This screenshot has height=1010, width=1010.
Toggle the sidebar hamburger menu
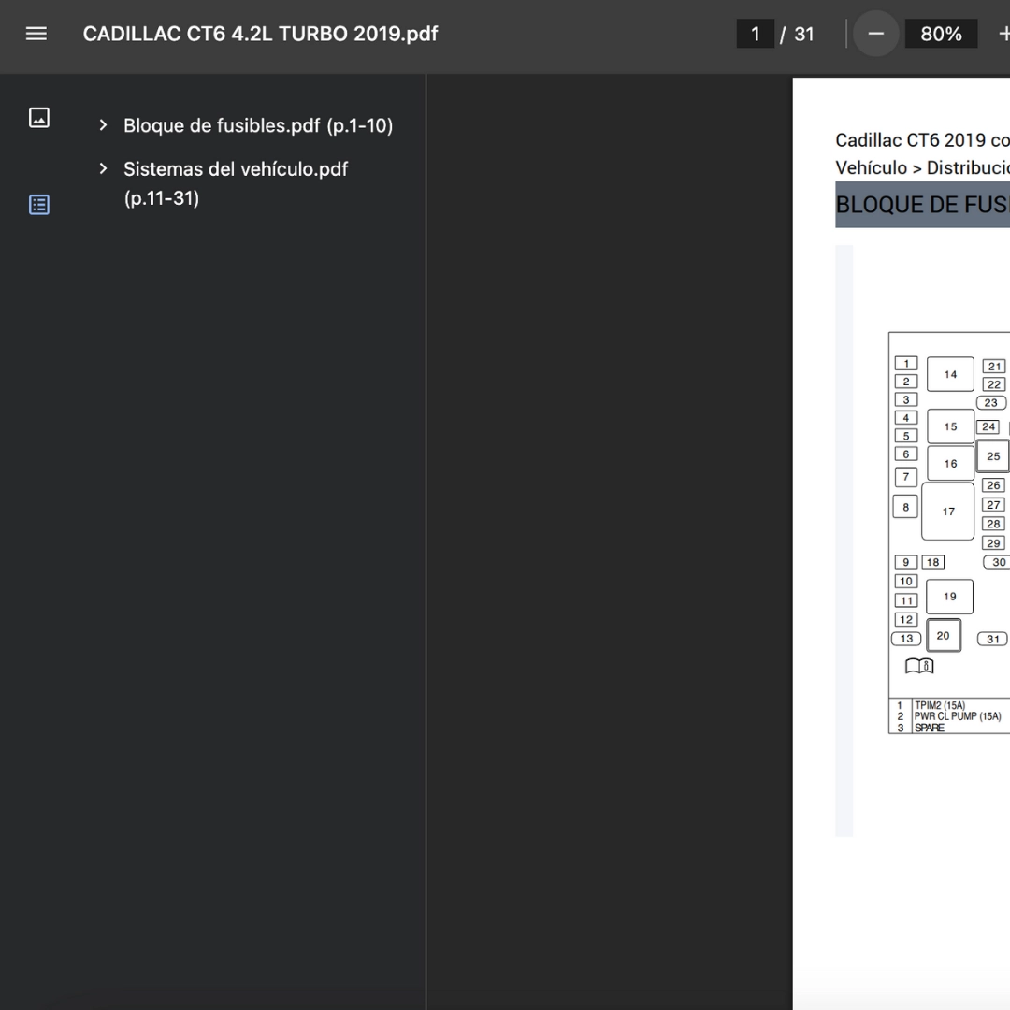click(36, 34)
